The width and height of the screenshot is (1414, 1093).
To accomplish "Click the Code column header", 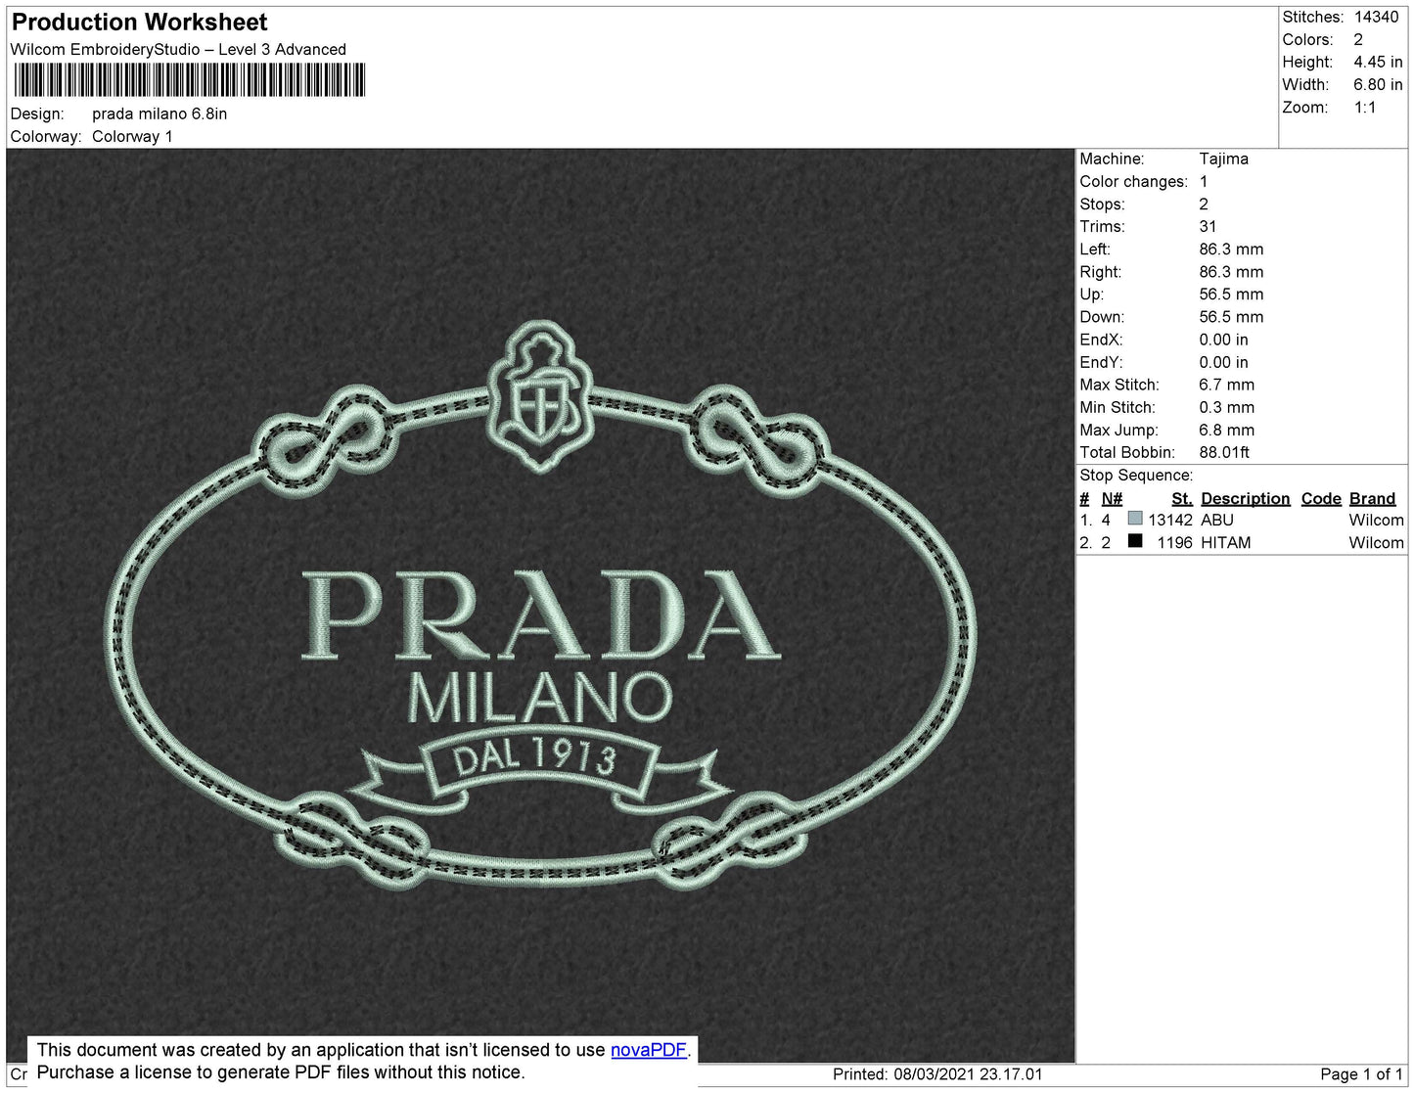I will [x=1320, y=498].
